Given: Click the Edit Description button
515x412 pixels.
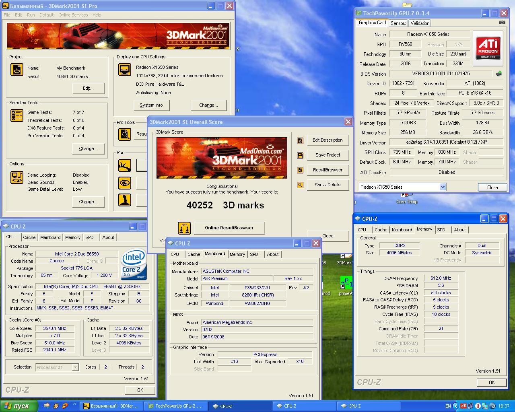Looking at the screenshot, I should coord(328,140).
